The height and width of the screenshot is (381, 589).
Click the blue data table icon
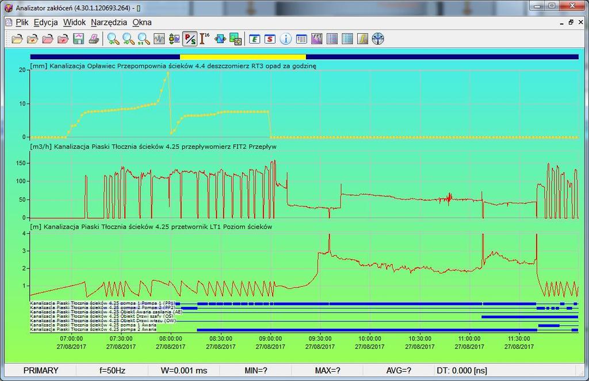pos(347,39)
